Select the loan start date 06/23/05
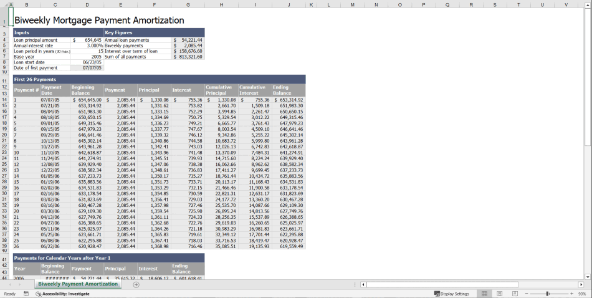Image resolution: width=592 pixels, height=298 pixels. [x=87, y=62]
